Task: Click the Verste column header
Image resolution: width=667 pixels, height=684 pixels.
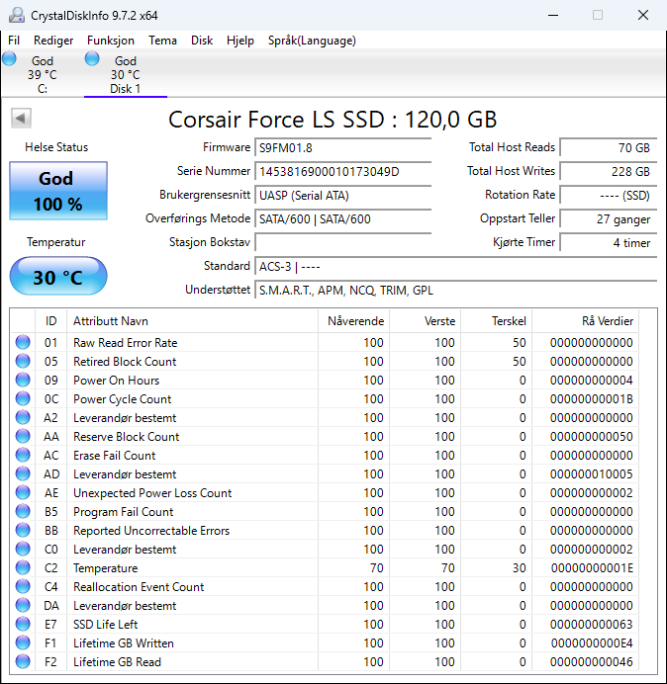Action: click(x=425, y=321)
